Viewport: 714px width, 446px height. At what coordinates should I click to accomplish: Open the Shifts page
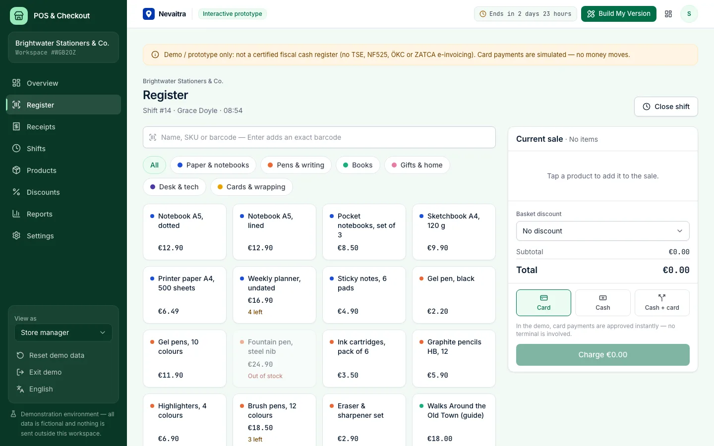click(x=63, y=148)
